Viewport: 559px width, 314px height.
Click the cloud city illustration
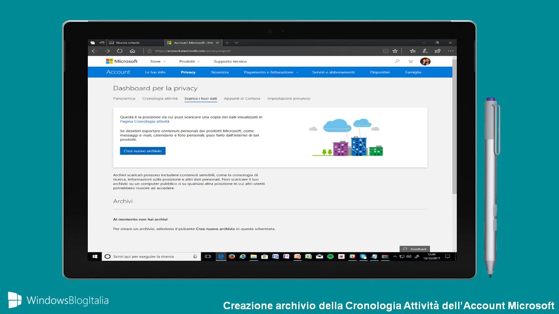tap(345, 137)
